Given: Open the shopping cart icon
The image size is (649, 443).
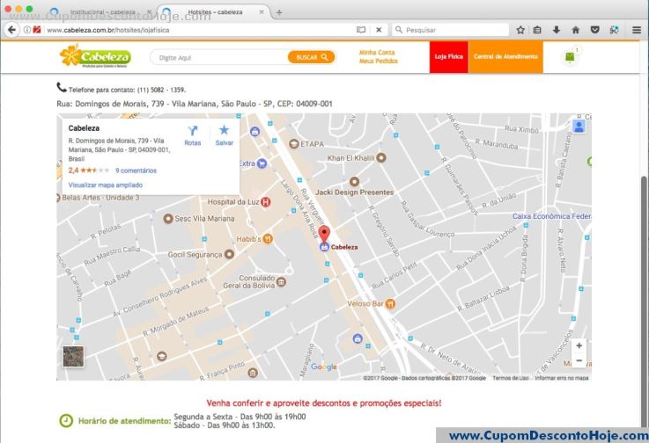Looking at the screenshot, I should pos(571,56).
